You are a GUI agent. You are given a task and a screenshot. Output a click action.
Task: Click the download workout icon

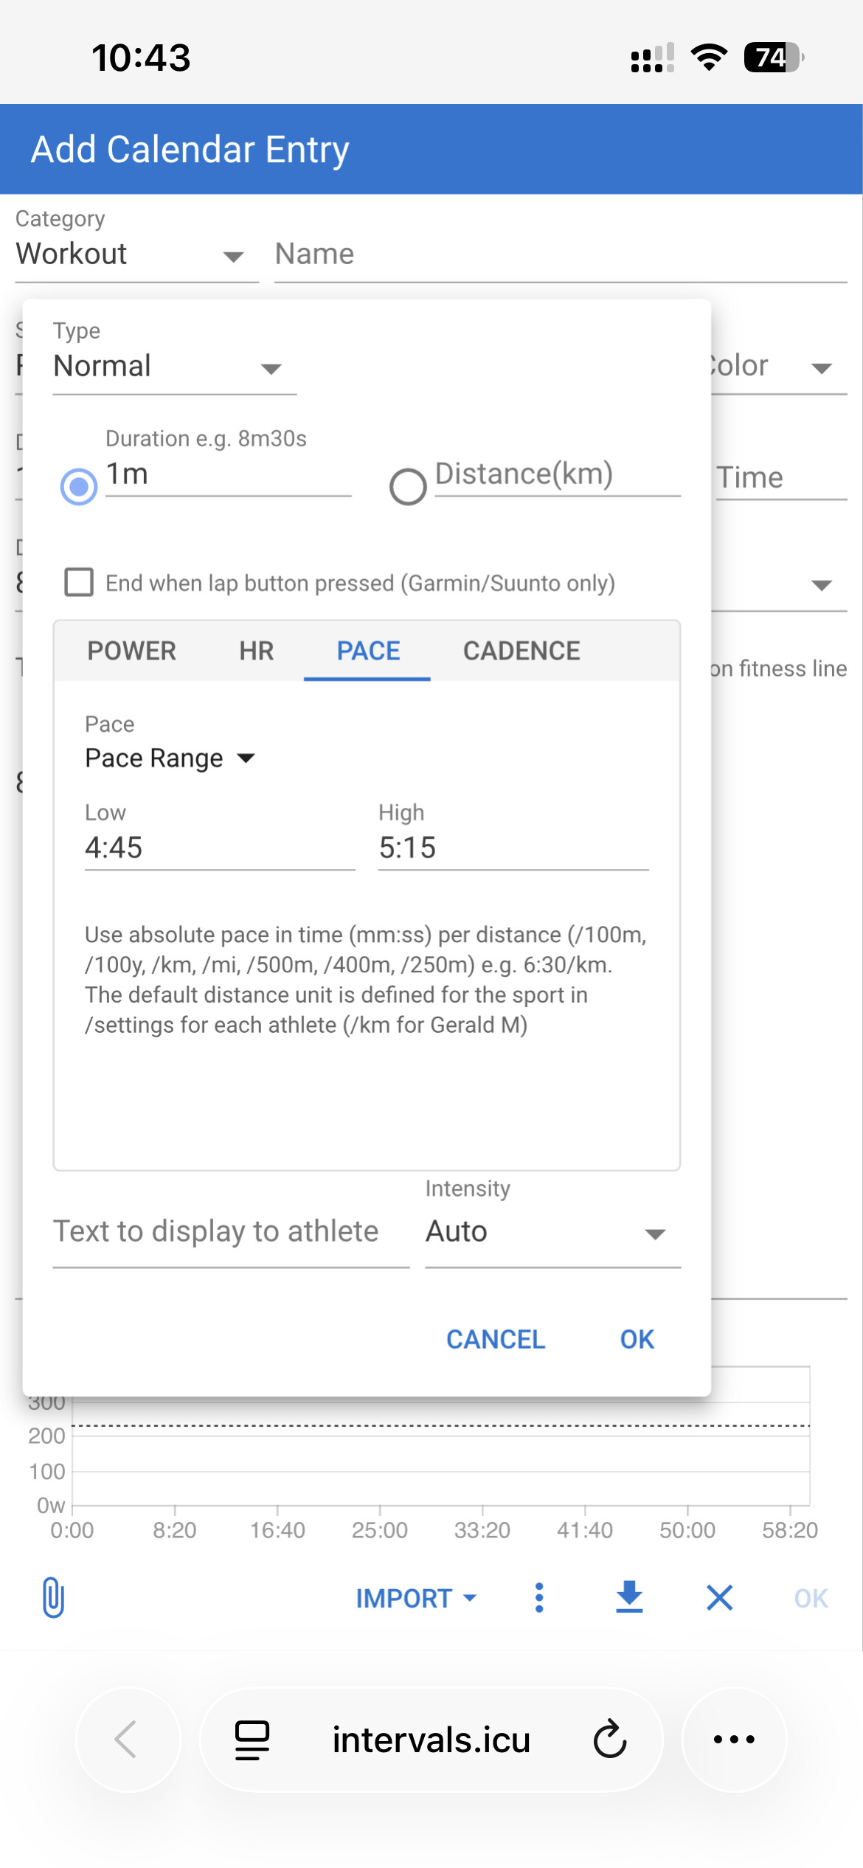629,1597
